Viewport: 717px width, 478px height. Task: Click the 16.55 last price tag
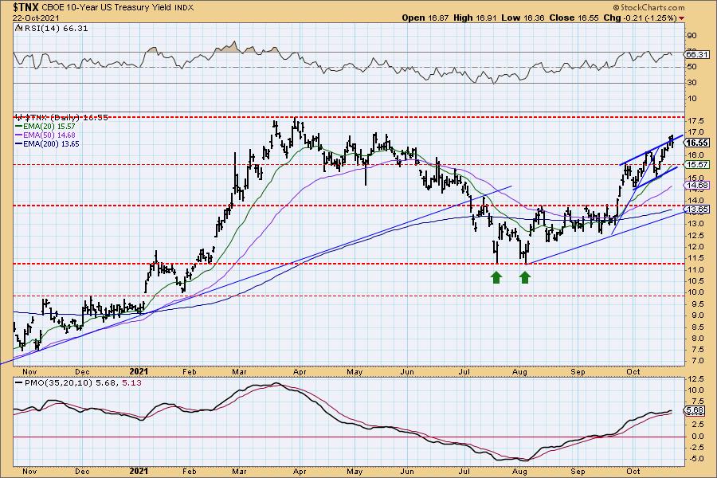point(697,143)
